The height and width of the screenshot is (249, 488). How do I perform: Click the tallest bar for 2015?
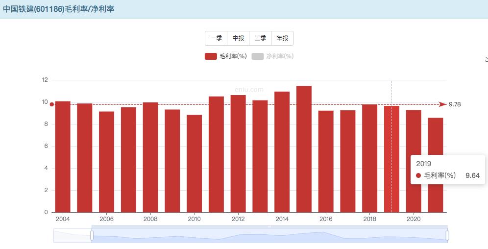point(304,149)
